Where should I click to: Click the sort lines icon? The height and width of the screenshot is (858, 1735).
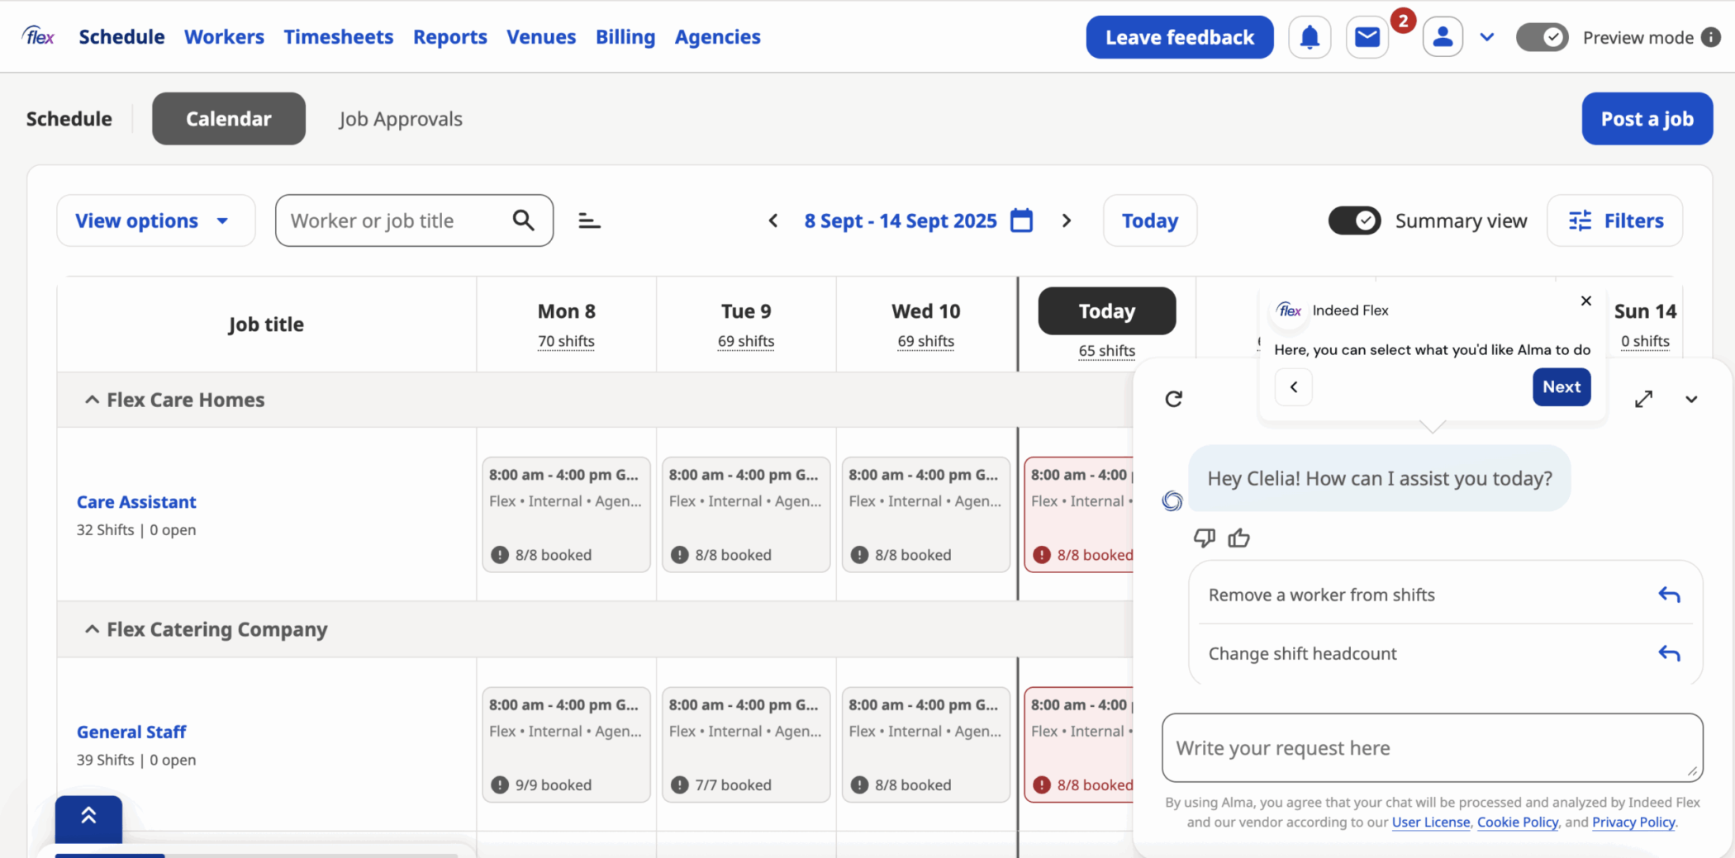pyautogui.click(x=589, y=220)
